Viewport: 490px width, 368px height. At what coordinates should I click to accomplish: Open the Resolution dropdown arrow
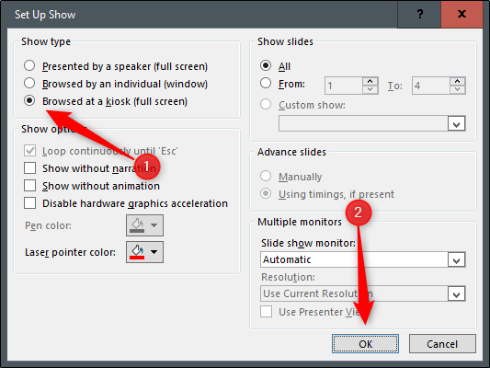click(x=456, y=293)
